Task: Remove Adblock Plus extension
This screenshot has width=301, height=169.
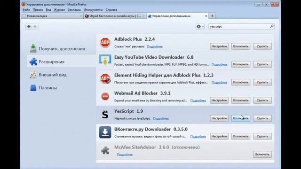Action: point(262,46)
